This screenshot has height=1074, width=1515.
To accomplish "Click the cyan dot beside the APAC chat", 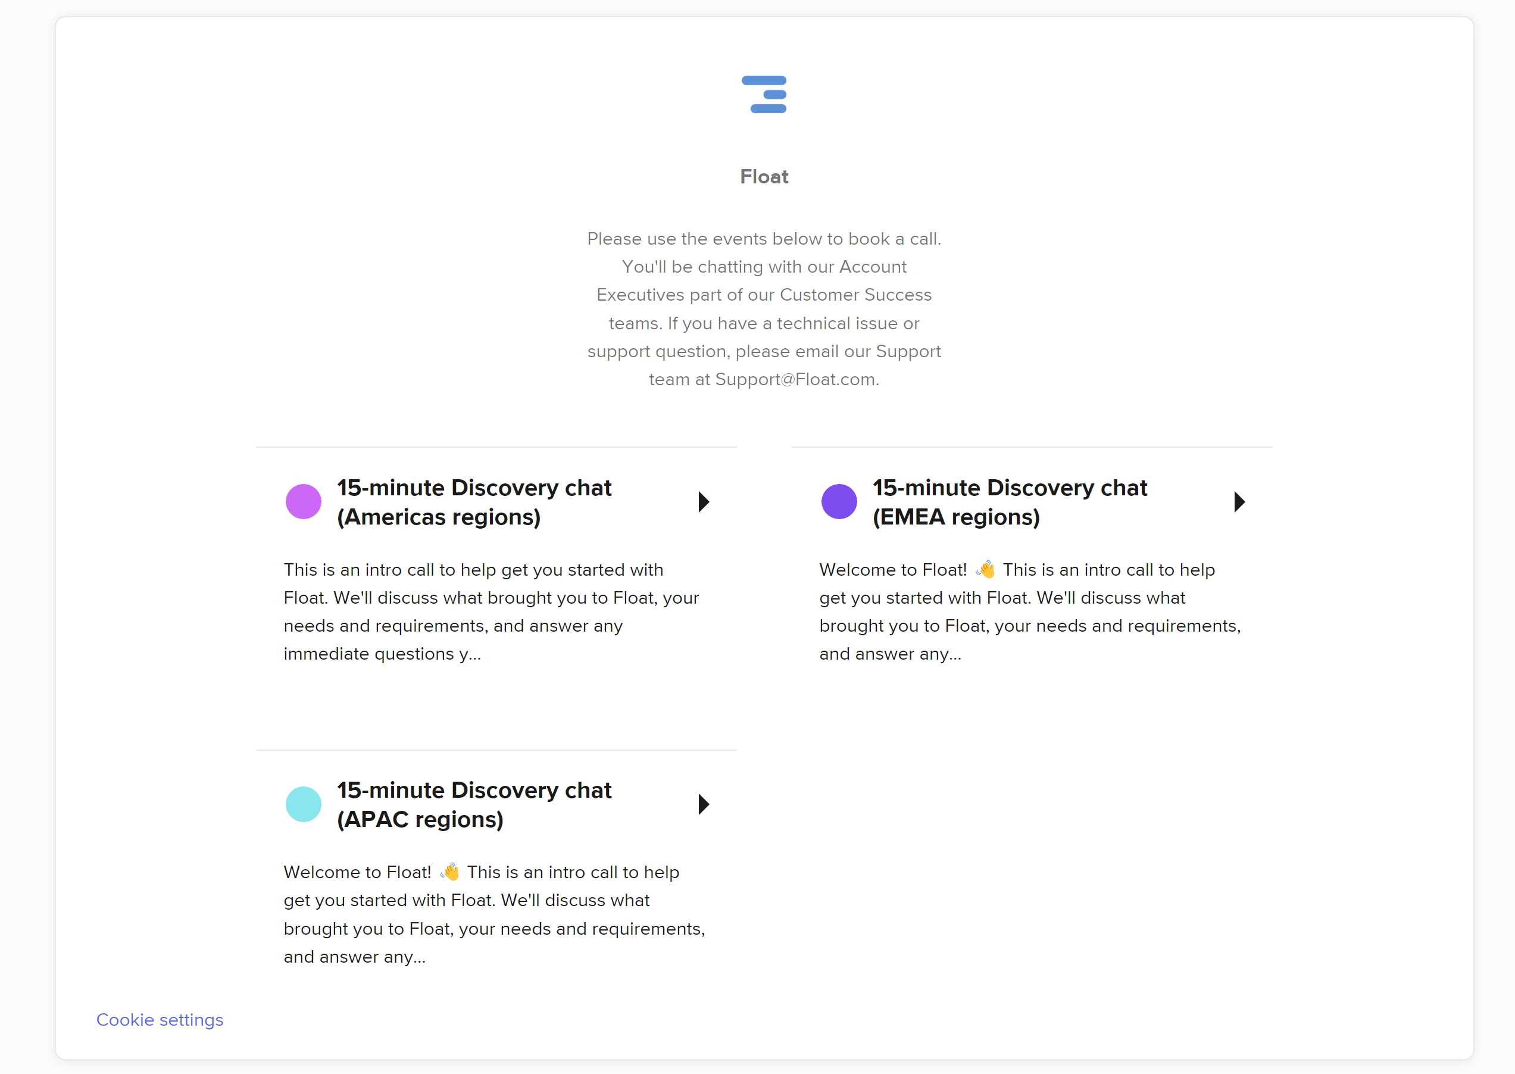I will click(304, 804).
